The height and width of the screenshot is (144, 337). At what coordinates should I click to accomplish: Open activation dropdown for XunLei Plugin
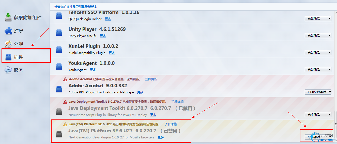click(x=318, y=52)
